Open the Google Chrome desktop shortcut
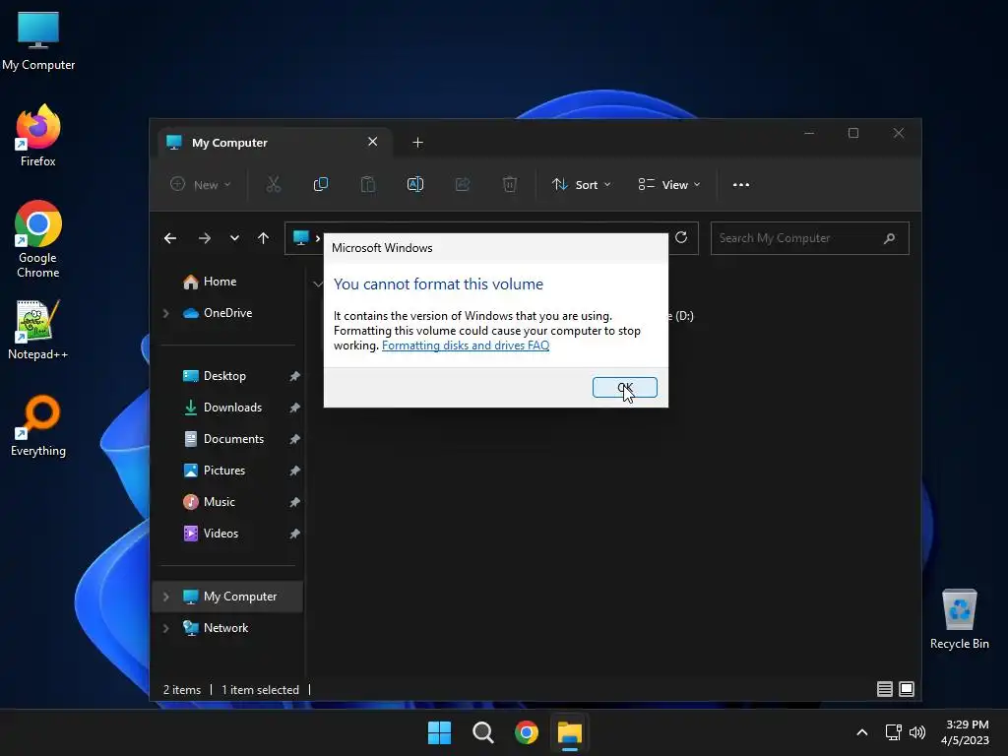The width and height of the screenshot is (1008, 756). coord(38,239)
